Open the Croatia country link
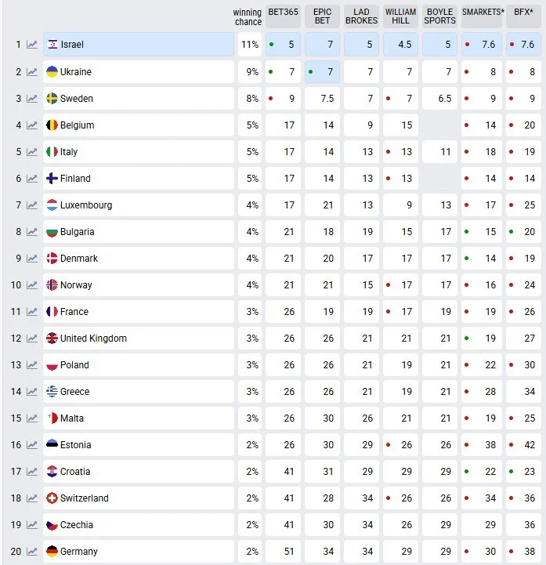This screenshot has width=546, height=565. click(75, 472)
